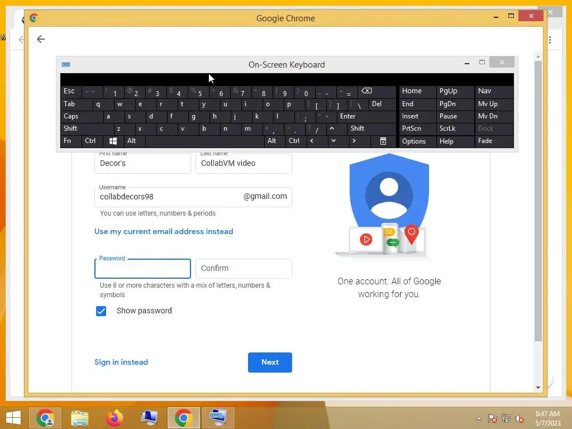This screenshot has height=429, width=572.
Task: Click the page vertical scrollbar thumb
Action: 538,201
